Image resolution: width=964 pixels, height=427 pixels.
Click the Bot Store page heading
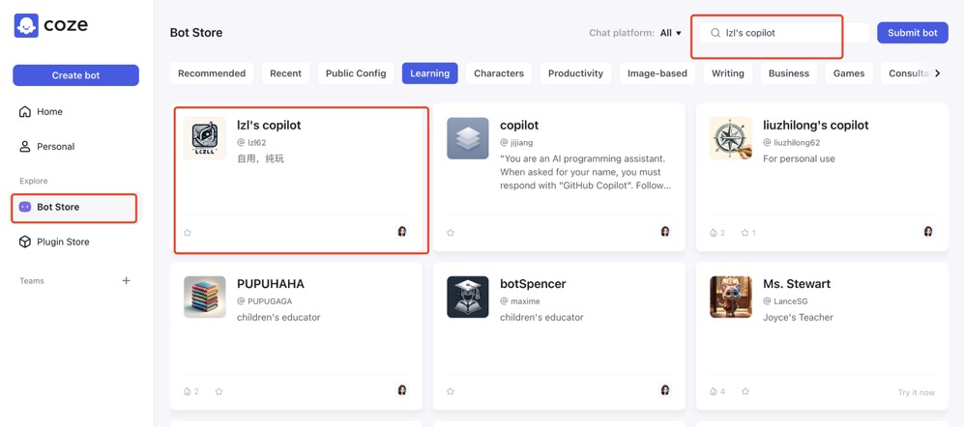(196, 33)
